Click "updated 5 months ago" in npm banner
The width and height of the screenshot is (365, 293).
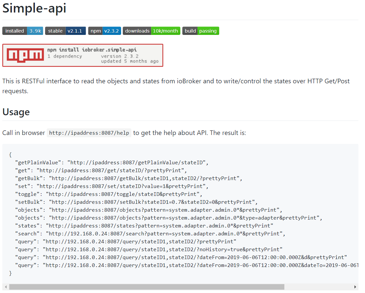click(130, 61)
